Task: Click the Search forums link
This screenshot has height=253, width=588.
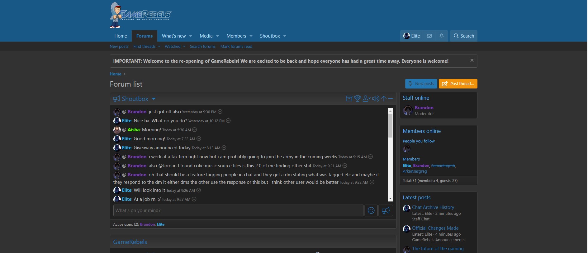Action: [203, 47]
